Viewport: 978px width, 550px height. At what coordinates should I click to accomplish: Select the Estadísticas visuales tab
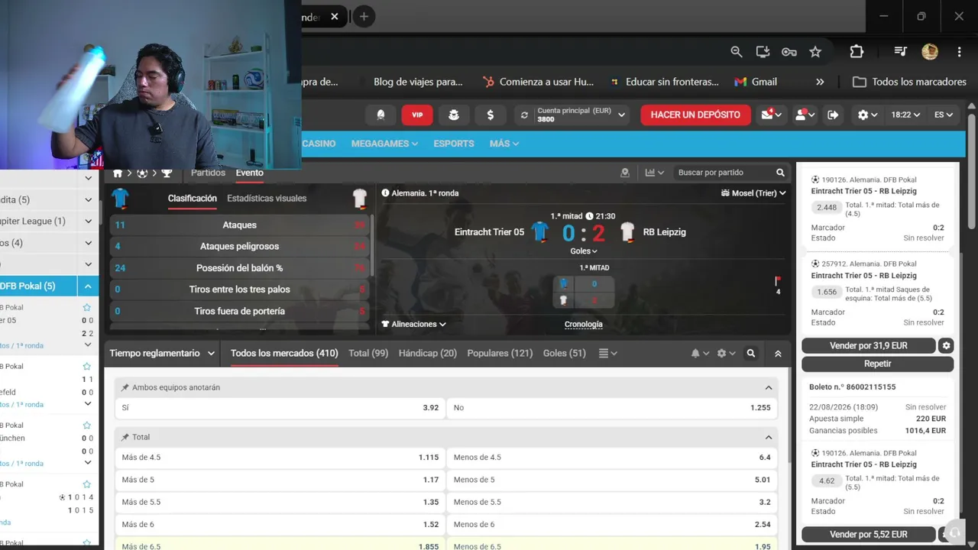click(267, 198)
